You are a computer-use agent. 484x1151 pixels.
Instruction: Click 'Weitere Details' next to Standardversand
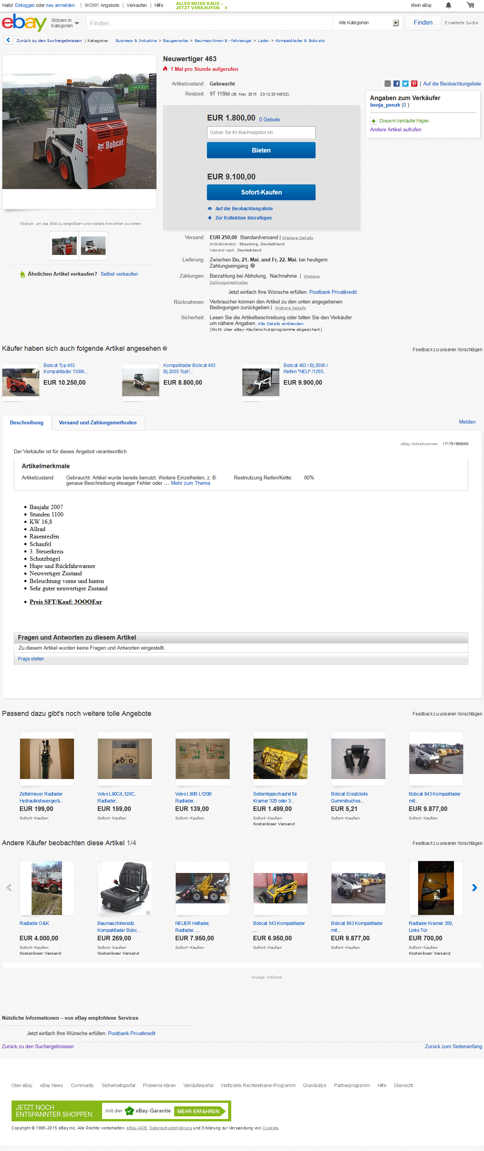297,238
